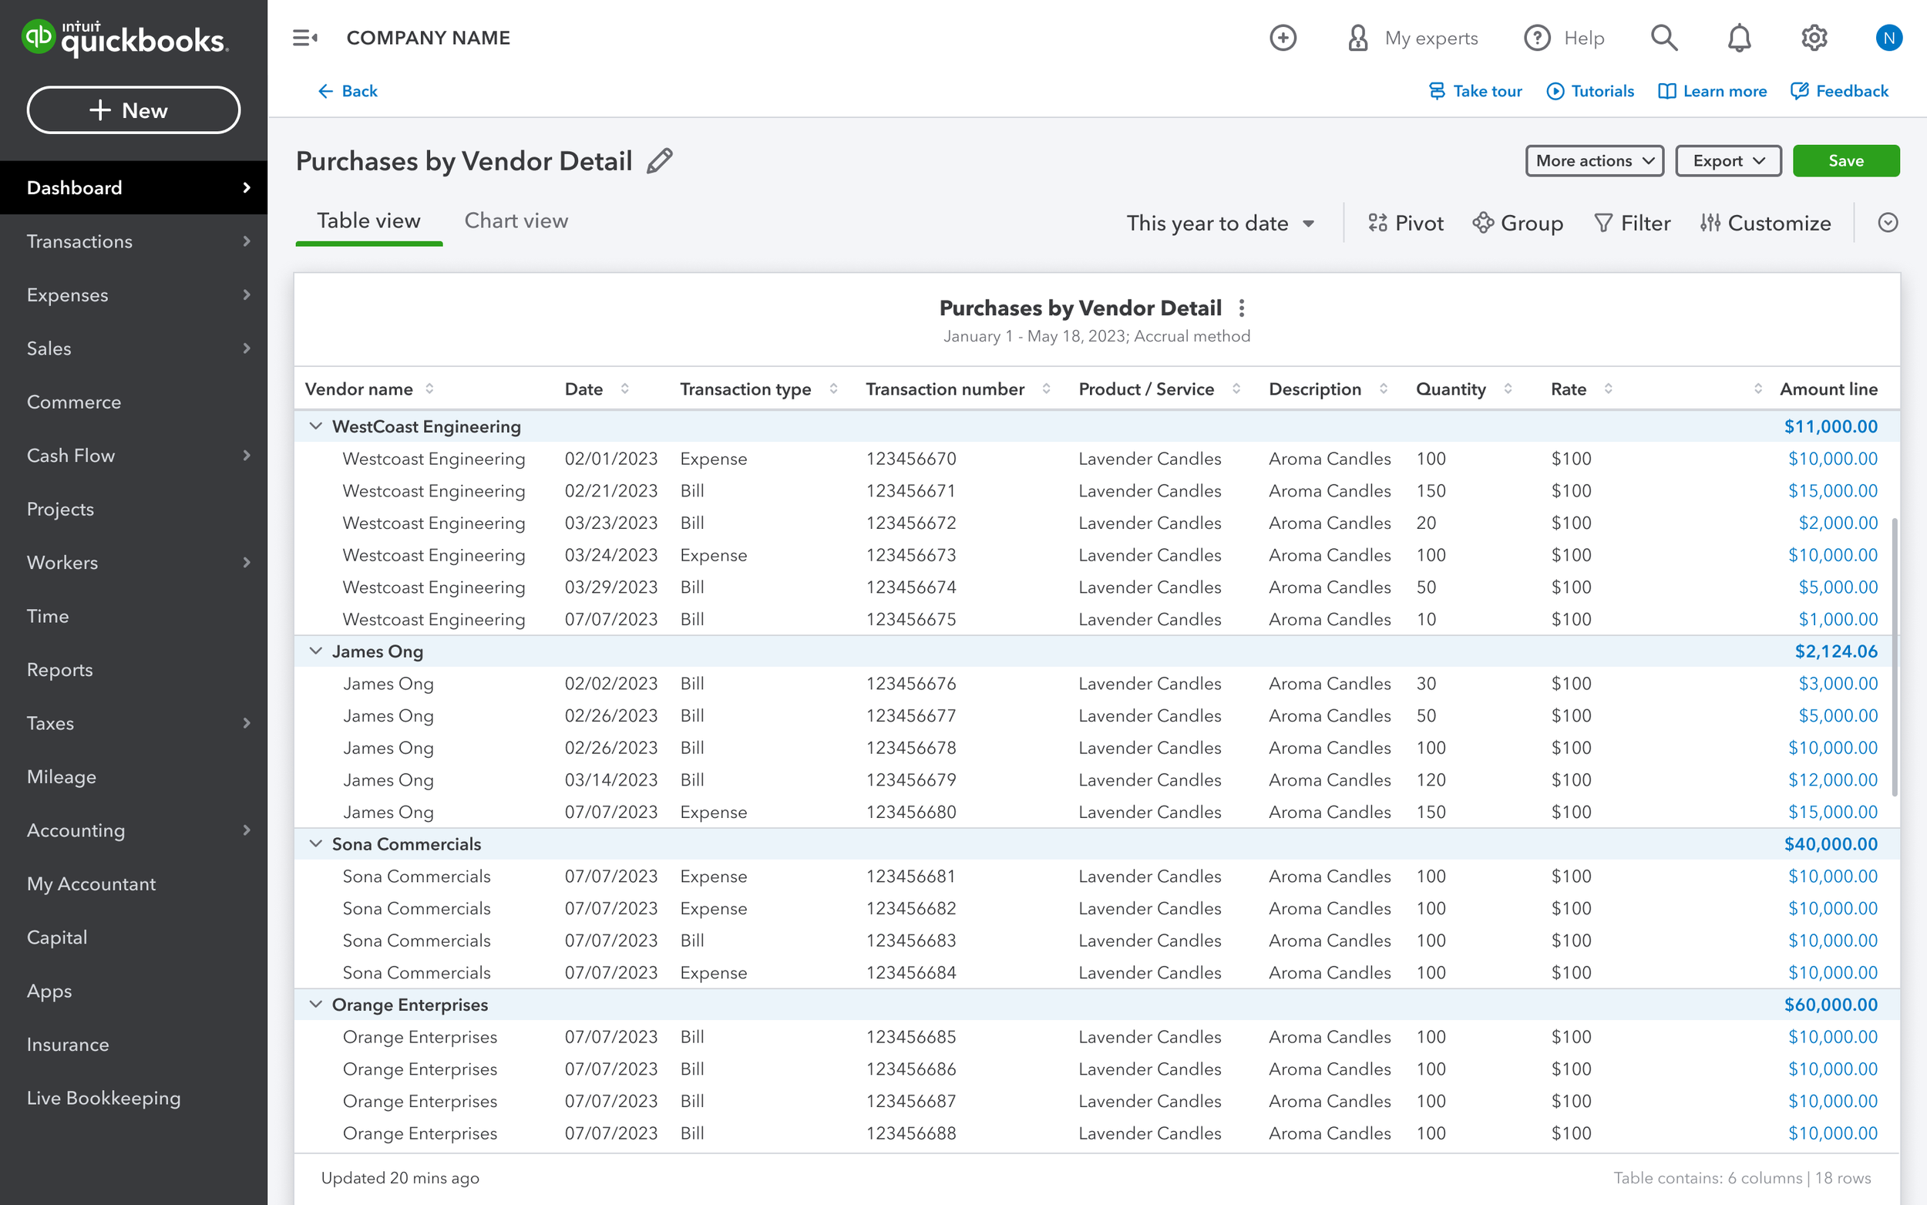Save the report
This screenshot has height=1205, width=1927.
[x=1846, y=161]
